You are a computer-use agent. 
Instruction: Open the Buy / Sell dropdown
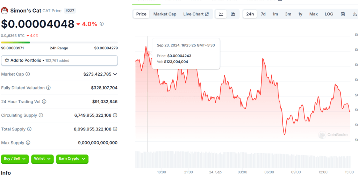click(15, 159)
